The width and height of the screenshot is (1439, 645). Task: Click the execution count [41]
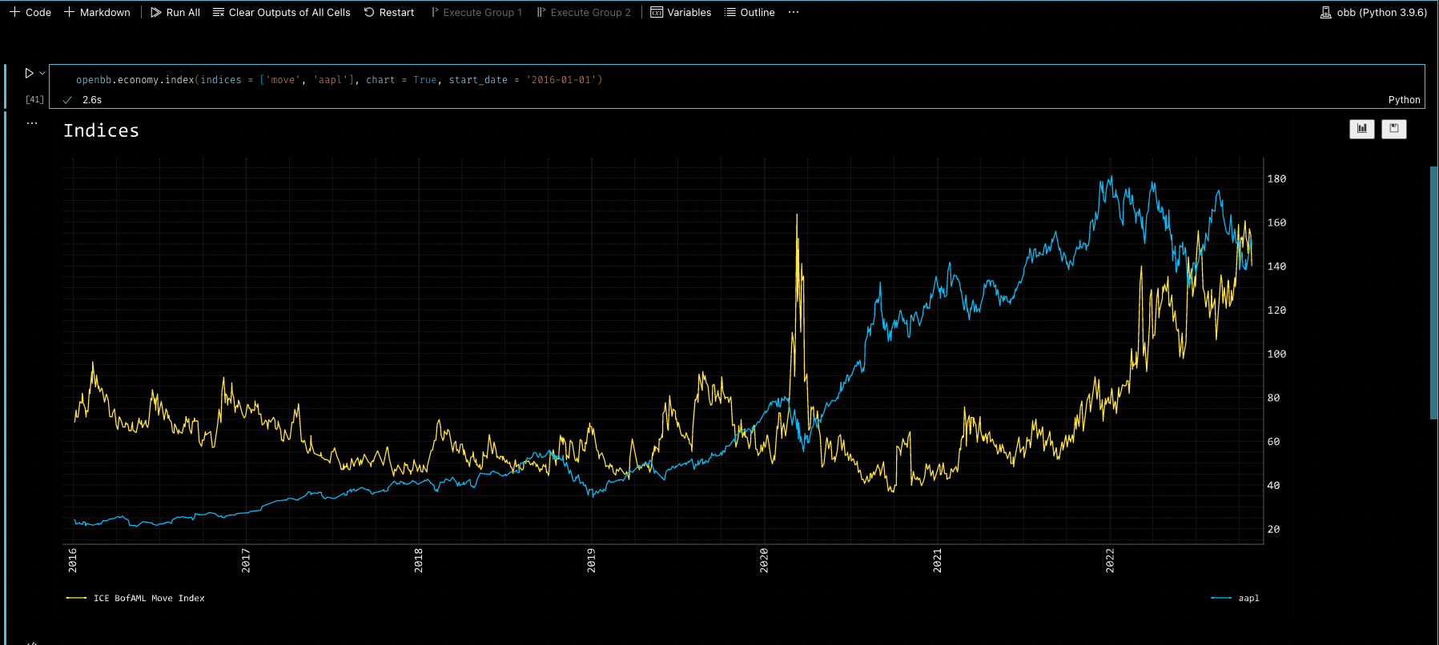[34, 99]
